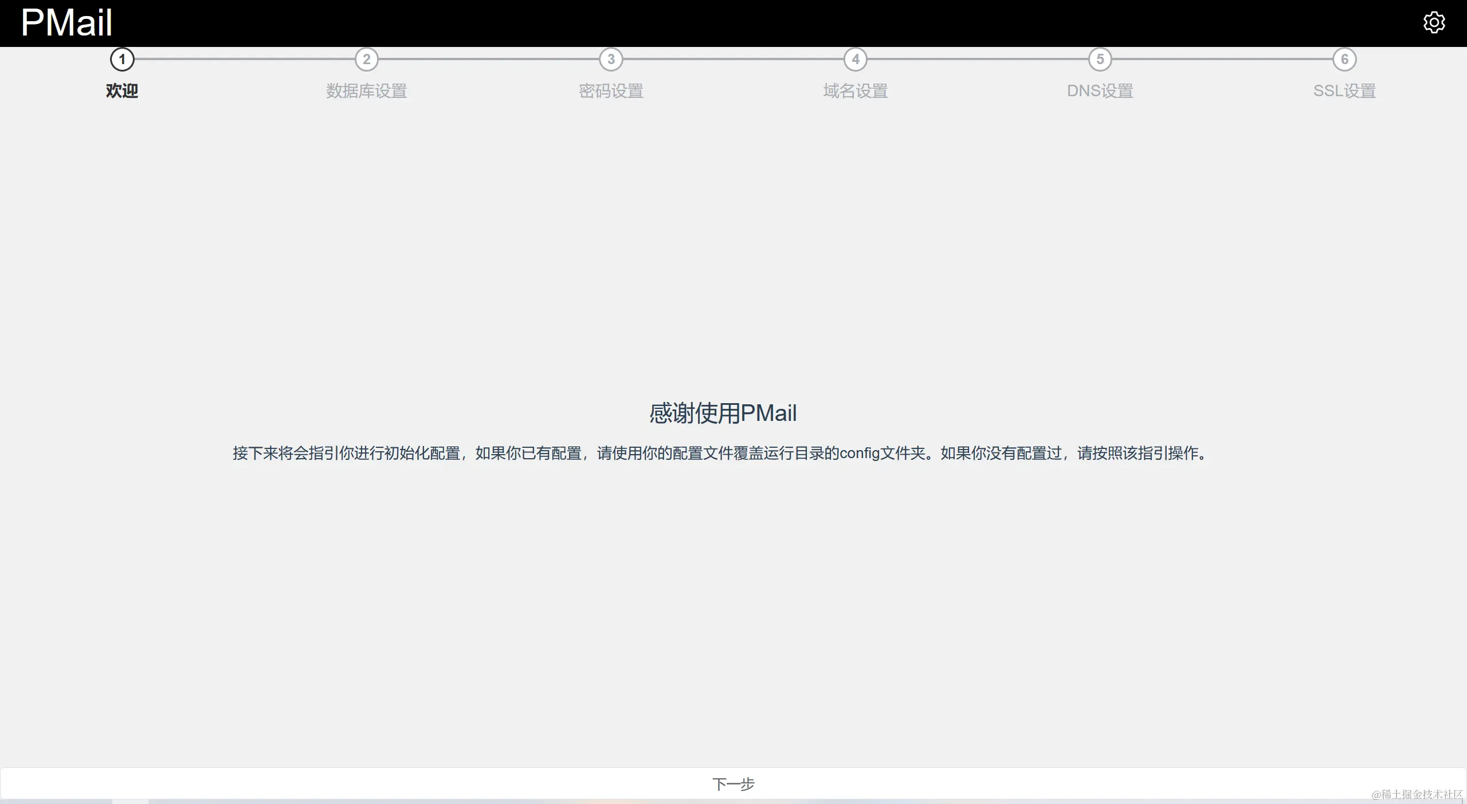This screenshot has height=804, width=1467.
Task: Click the initialization instructions paragraph
Action: [721, 454]
